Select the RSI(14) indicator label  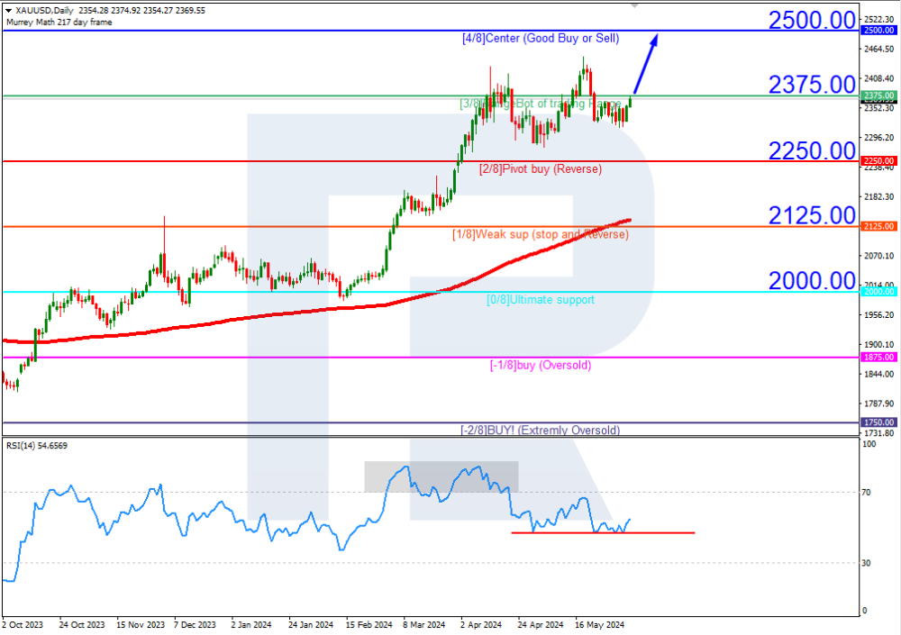[x=35, y=445]
